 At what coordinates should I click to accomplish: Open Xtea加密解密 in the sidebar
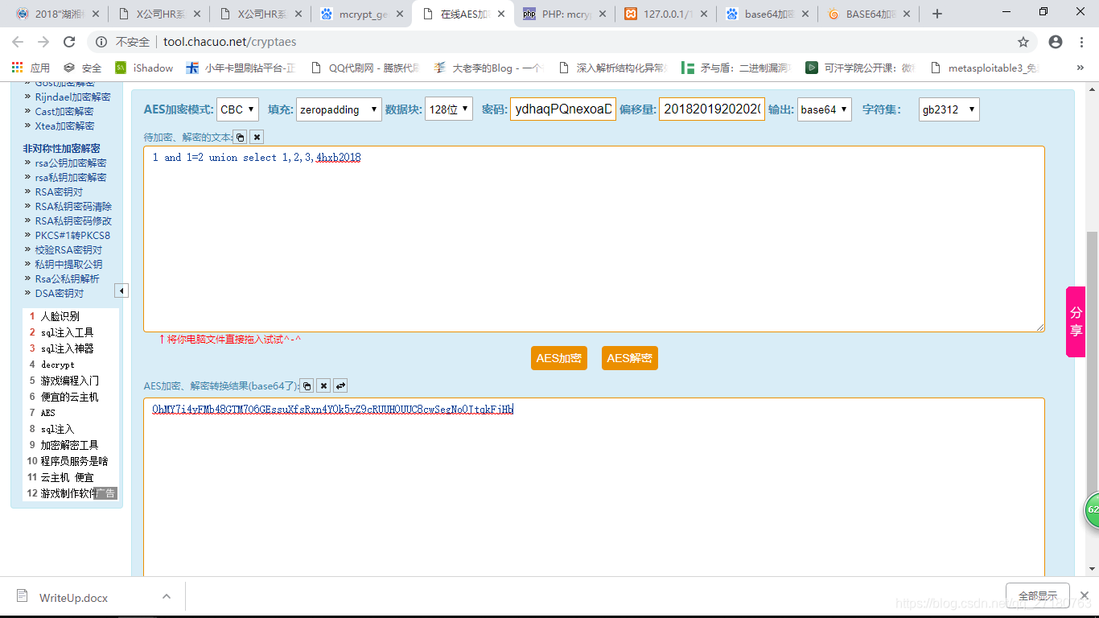tap(64, 126)
